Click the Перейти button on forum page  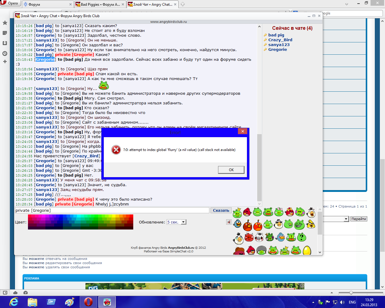[359, 219]
